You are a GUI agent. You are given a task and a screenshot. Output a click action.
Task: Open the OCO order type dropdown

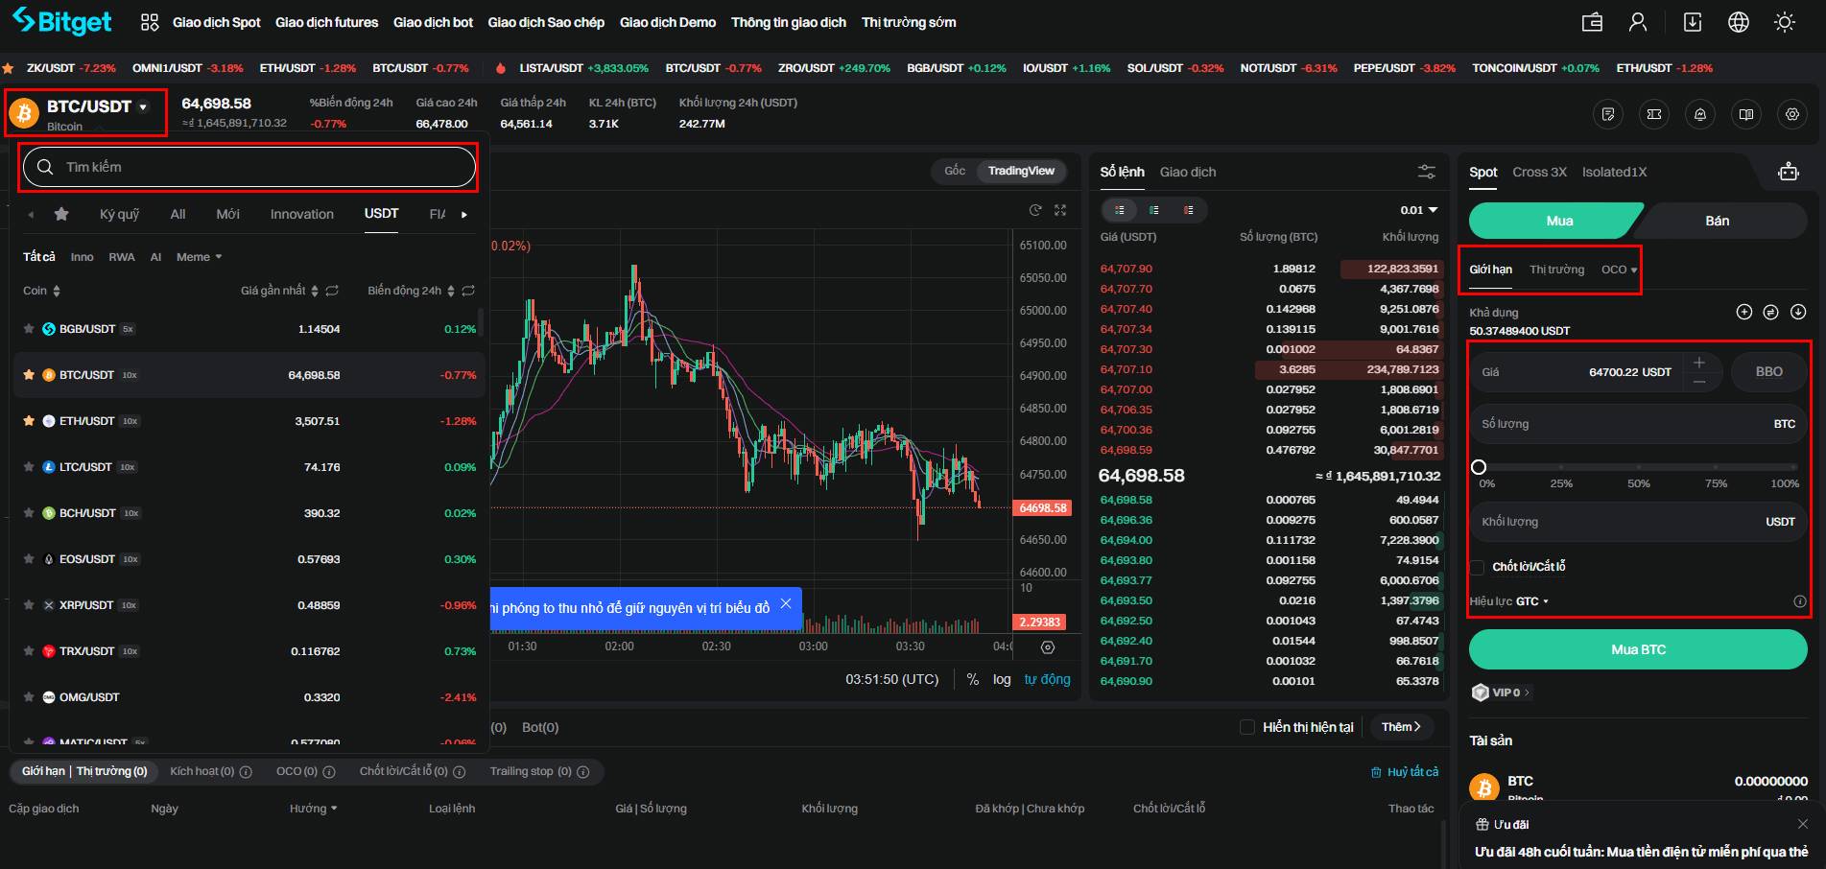coord(1619,270)
